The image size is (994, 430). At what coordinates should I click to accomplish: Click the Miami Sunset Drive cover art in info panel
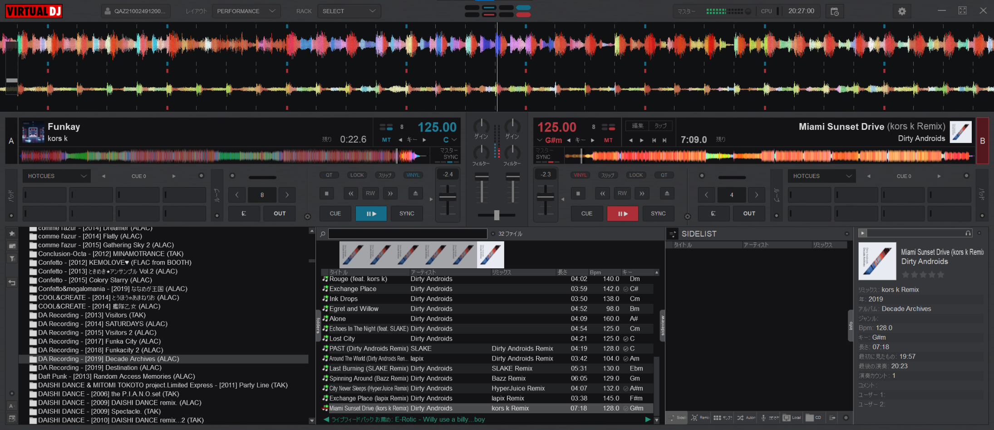point(877,261)
